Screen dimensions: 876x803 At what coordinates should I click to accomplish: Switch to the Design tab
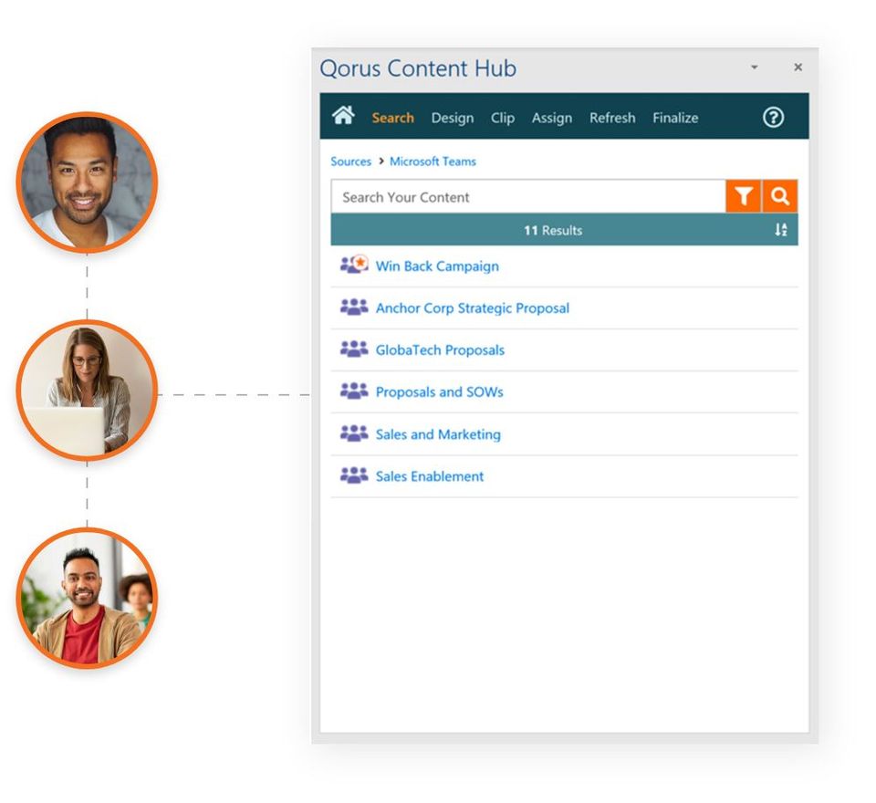[453, 118]
